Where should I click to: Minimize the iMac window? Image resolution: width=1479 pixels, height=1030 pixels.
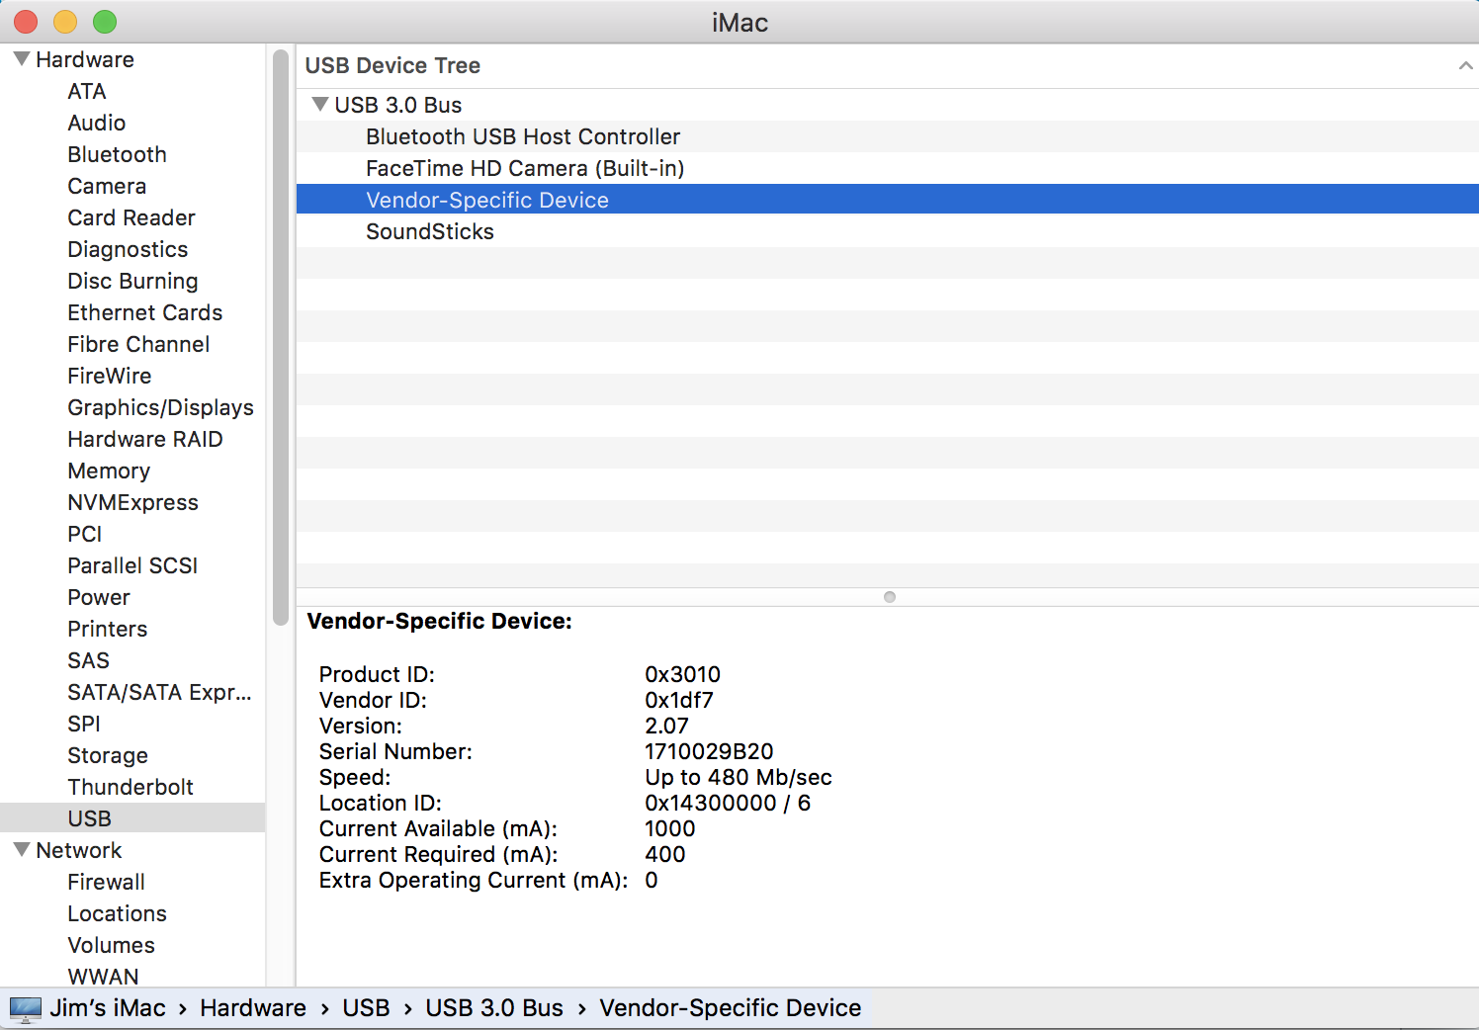(65, 21)
